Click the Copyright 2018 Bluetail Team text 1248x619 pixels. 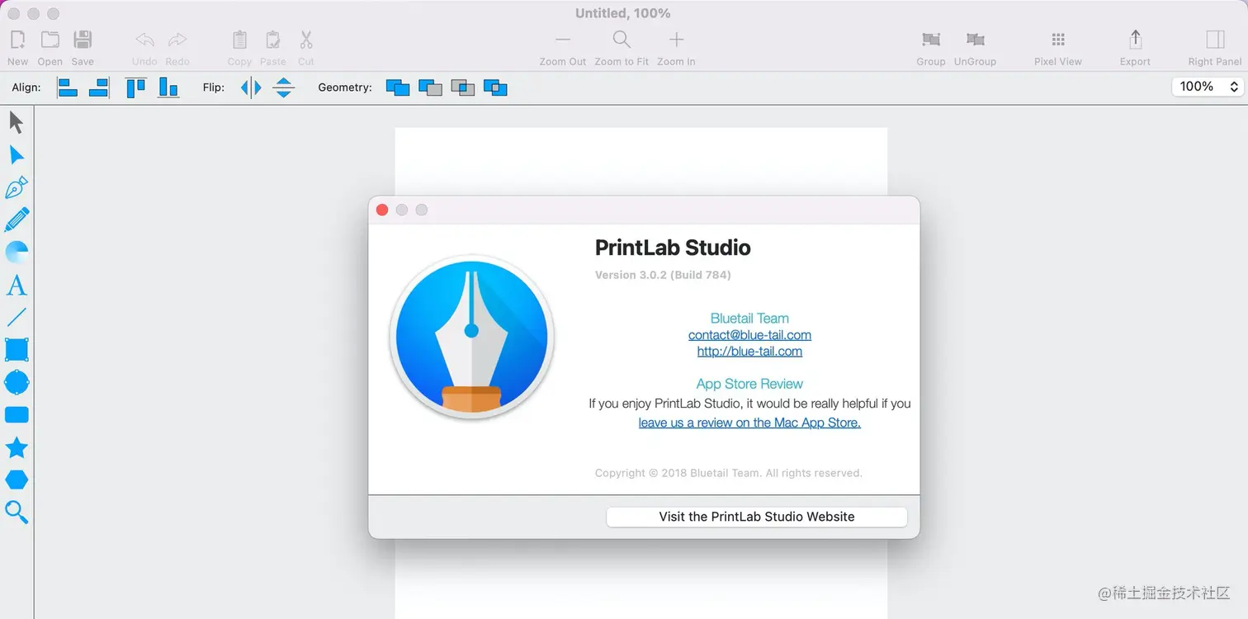pos(728,473)
